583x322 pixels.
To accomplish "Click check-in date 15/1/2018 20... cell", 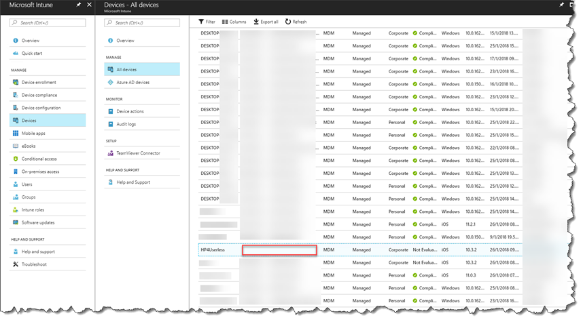I will click(x=504, y=109).
